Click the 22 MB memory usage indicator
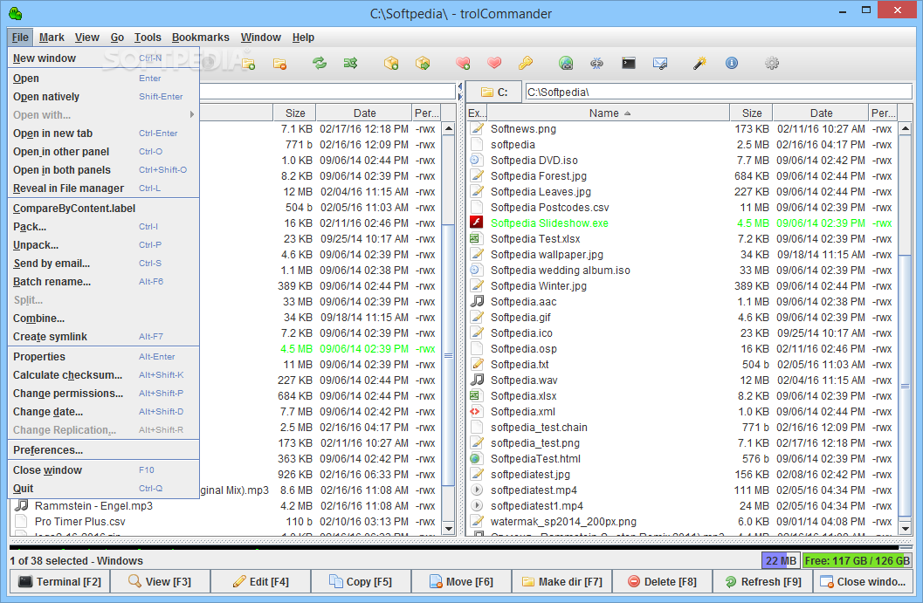Image resolution: width=923 pixels, height=603 pixels. point(782,560)
